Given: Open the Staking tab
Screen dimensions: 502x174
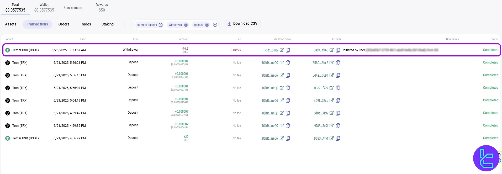Looking at the screenshot, I should pyautogui.click(x=108, y=24).
